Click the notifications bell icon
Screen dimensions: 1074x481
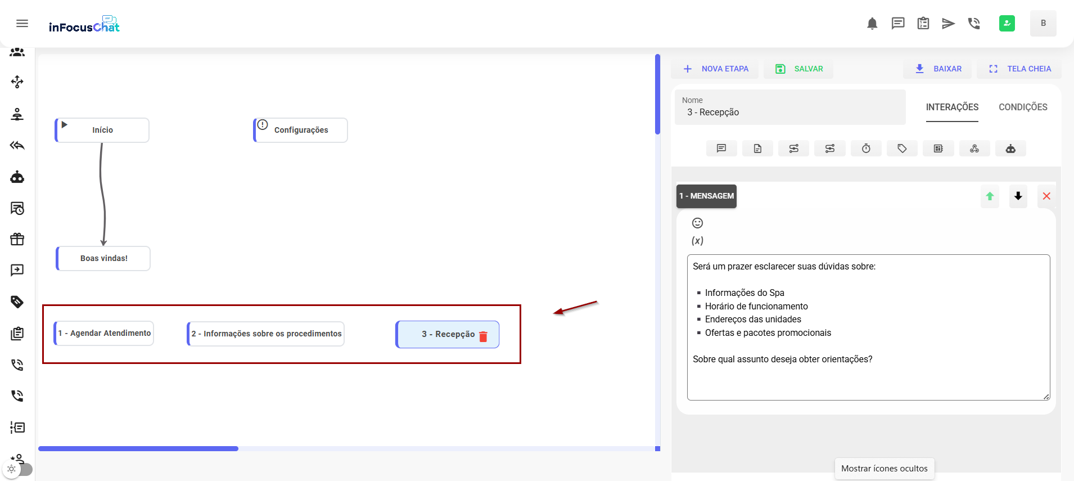click(x=872, y=24)
